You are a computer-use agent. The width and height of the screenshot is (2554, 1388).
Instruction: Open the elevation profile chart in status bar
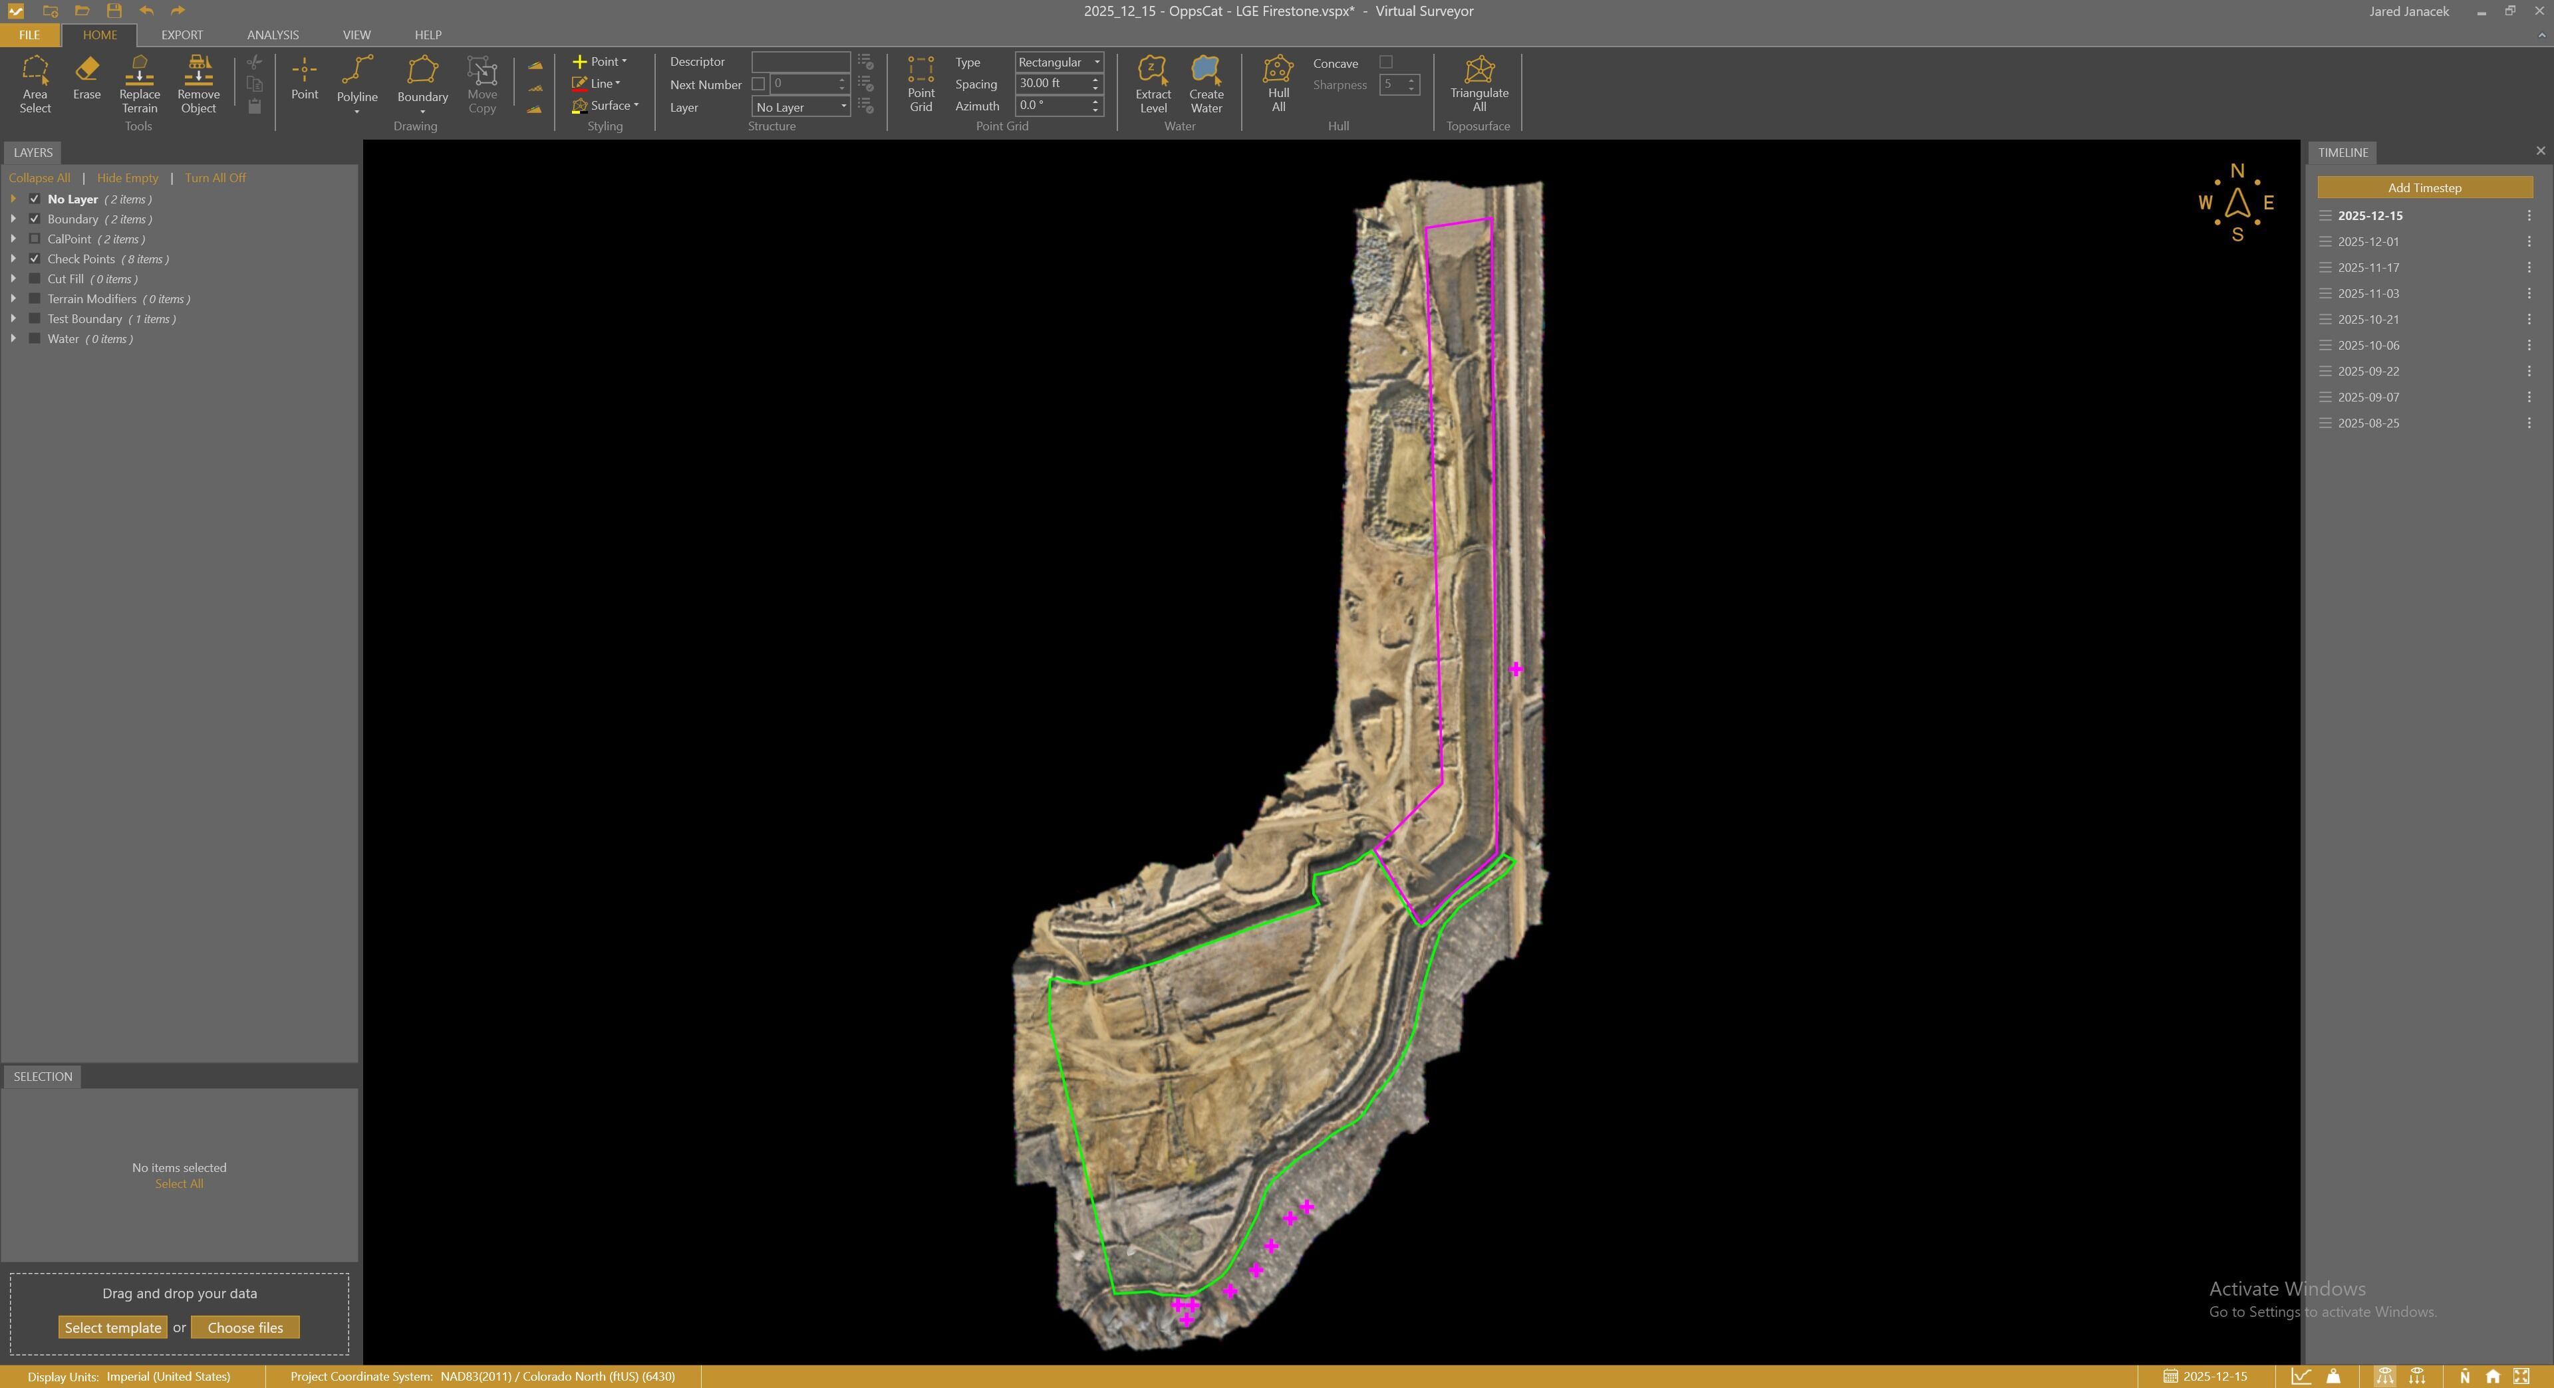pos(2301,1376)
